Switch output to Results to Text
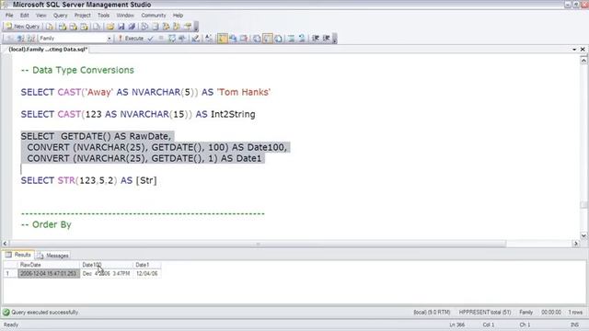The image size is (589, 331). pyautogui.click(x=257, y=39)
